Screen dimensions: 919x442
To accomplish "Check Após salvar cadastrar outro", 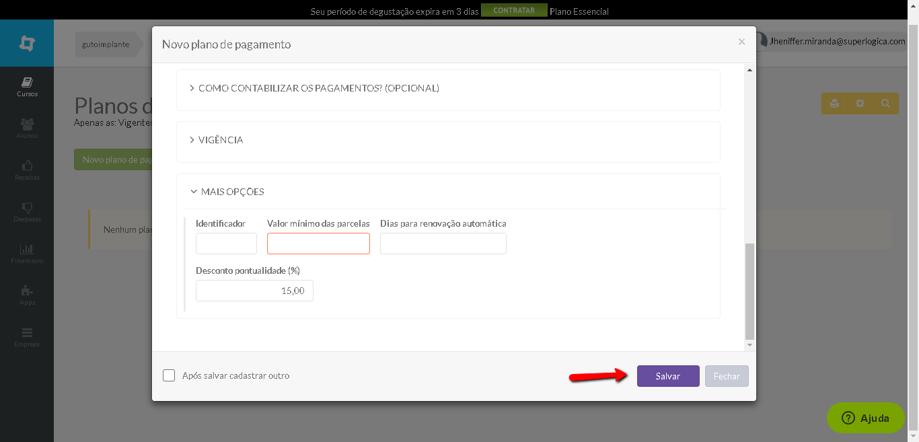I will 169,375.
